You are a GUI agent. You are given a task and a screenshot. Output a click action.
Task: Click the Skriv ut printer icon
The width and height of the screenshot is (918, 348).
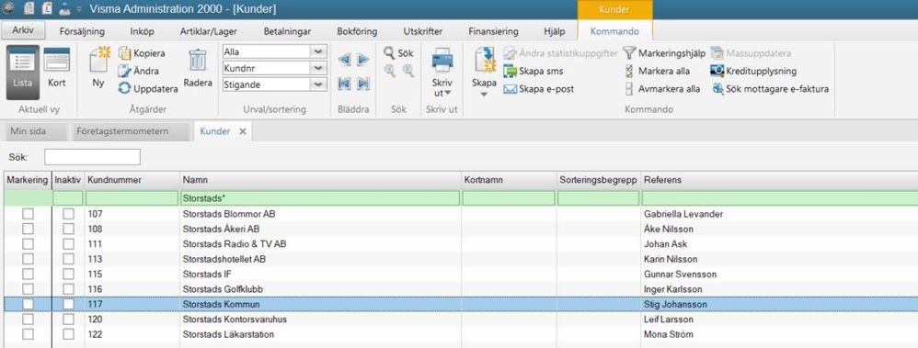click(x=442, y=61)
